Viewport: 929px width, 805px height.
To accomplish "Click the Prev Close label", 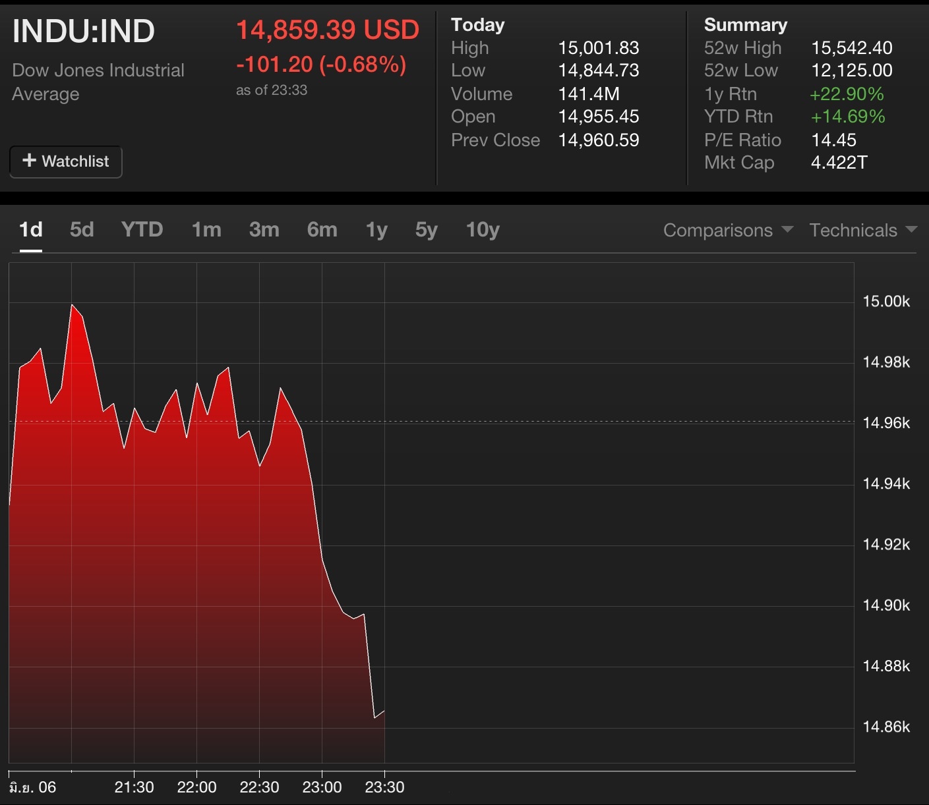I will [496, 140].
